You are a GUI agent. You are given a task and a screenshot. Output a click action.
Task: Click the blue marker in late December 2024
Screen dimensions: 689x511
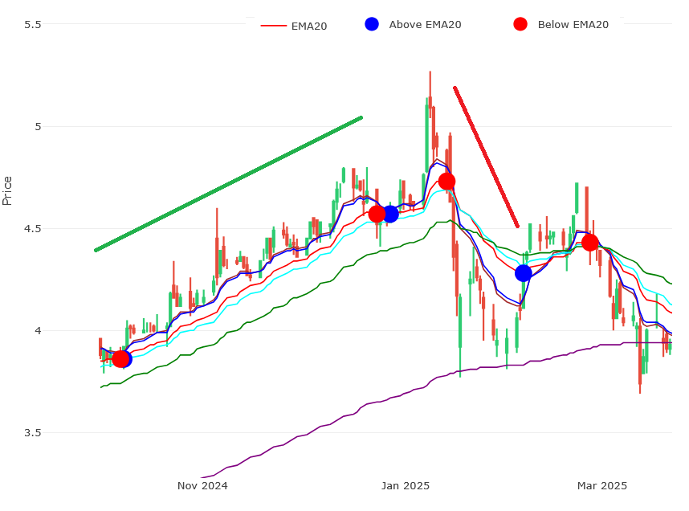click(390, 214)
